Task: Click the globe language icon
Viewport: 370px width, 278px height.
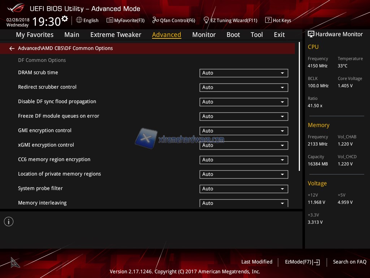Action: point(79,20)
